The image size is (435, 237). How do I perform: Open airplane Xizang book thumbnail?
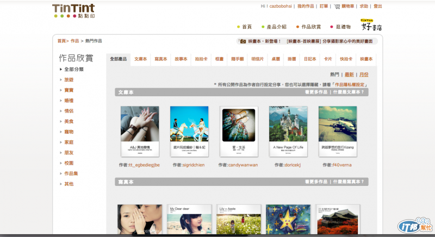[338, 132]
